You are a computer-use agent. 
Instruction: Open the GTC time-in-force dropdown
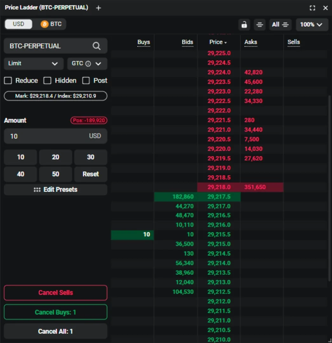[x=87, y=64]
